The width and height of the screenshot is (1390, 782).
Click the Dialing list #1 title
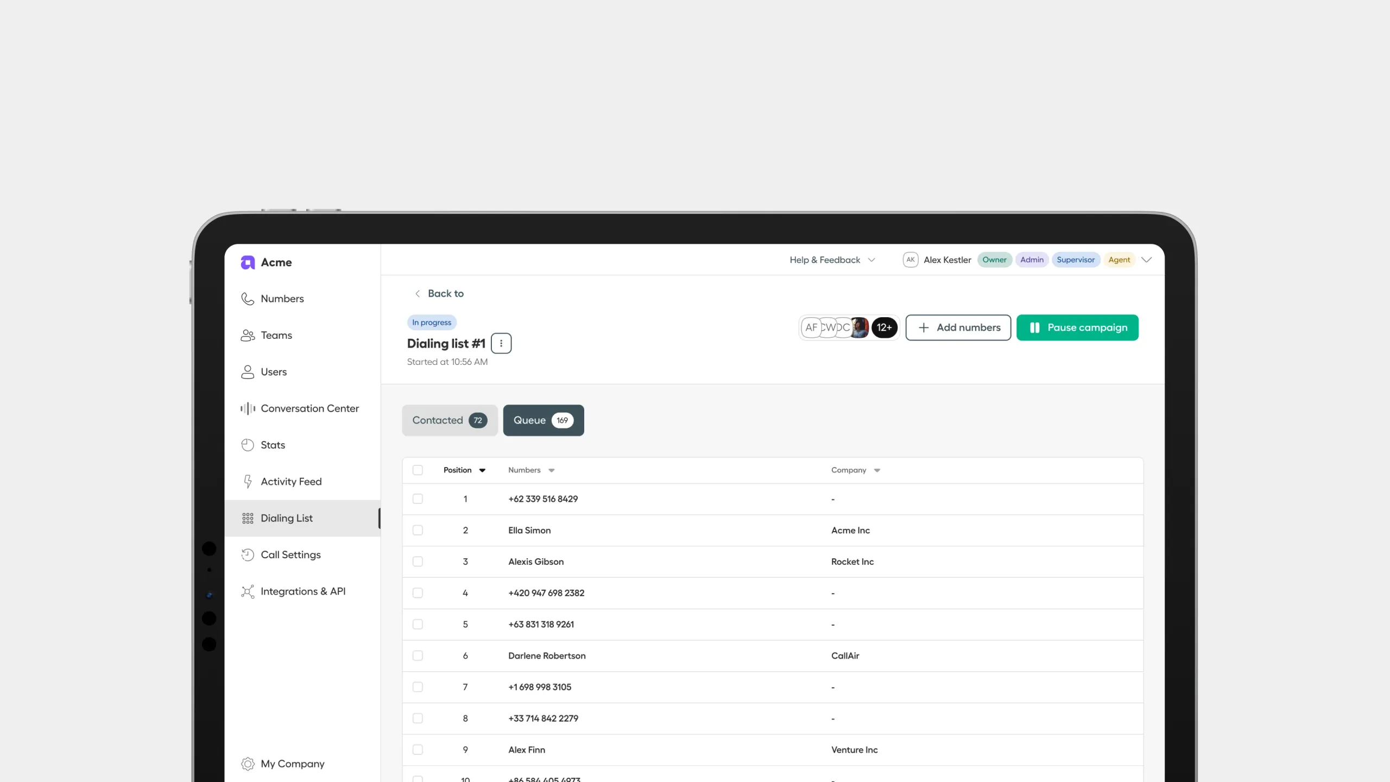[x=446, y=343]
